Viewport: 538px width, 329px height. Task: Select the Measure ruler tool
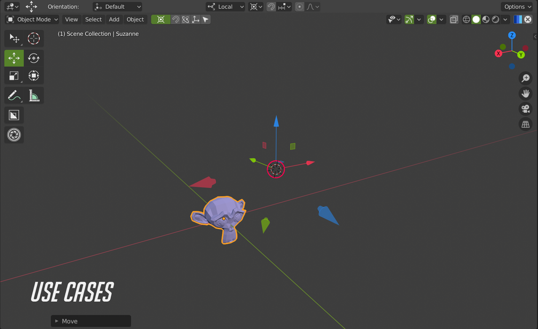pyautogui.click(x=34, y=95)
